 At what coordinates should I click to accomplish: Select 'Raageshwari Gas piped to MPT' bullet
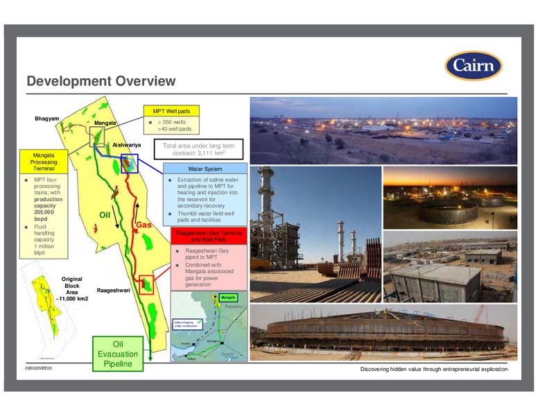(207, 254)
